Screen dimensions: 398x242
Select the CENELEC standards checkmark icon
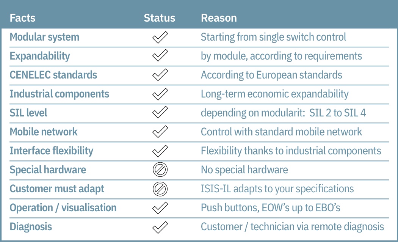click(x=160, y=75)
